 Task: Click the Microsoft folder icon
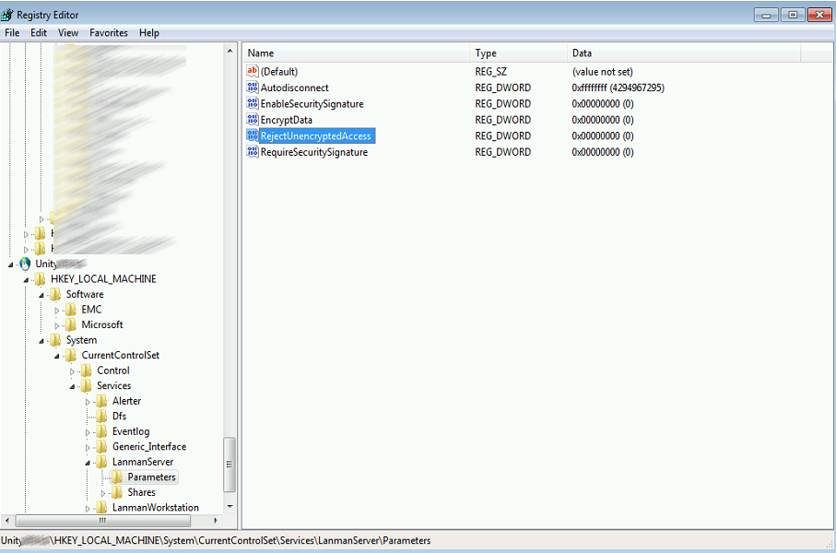(x=71, y=324)
